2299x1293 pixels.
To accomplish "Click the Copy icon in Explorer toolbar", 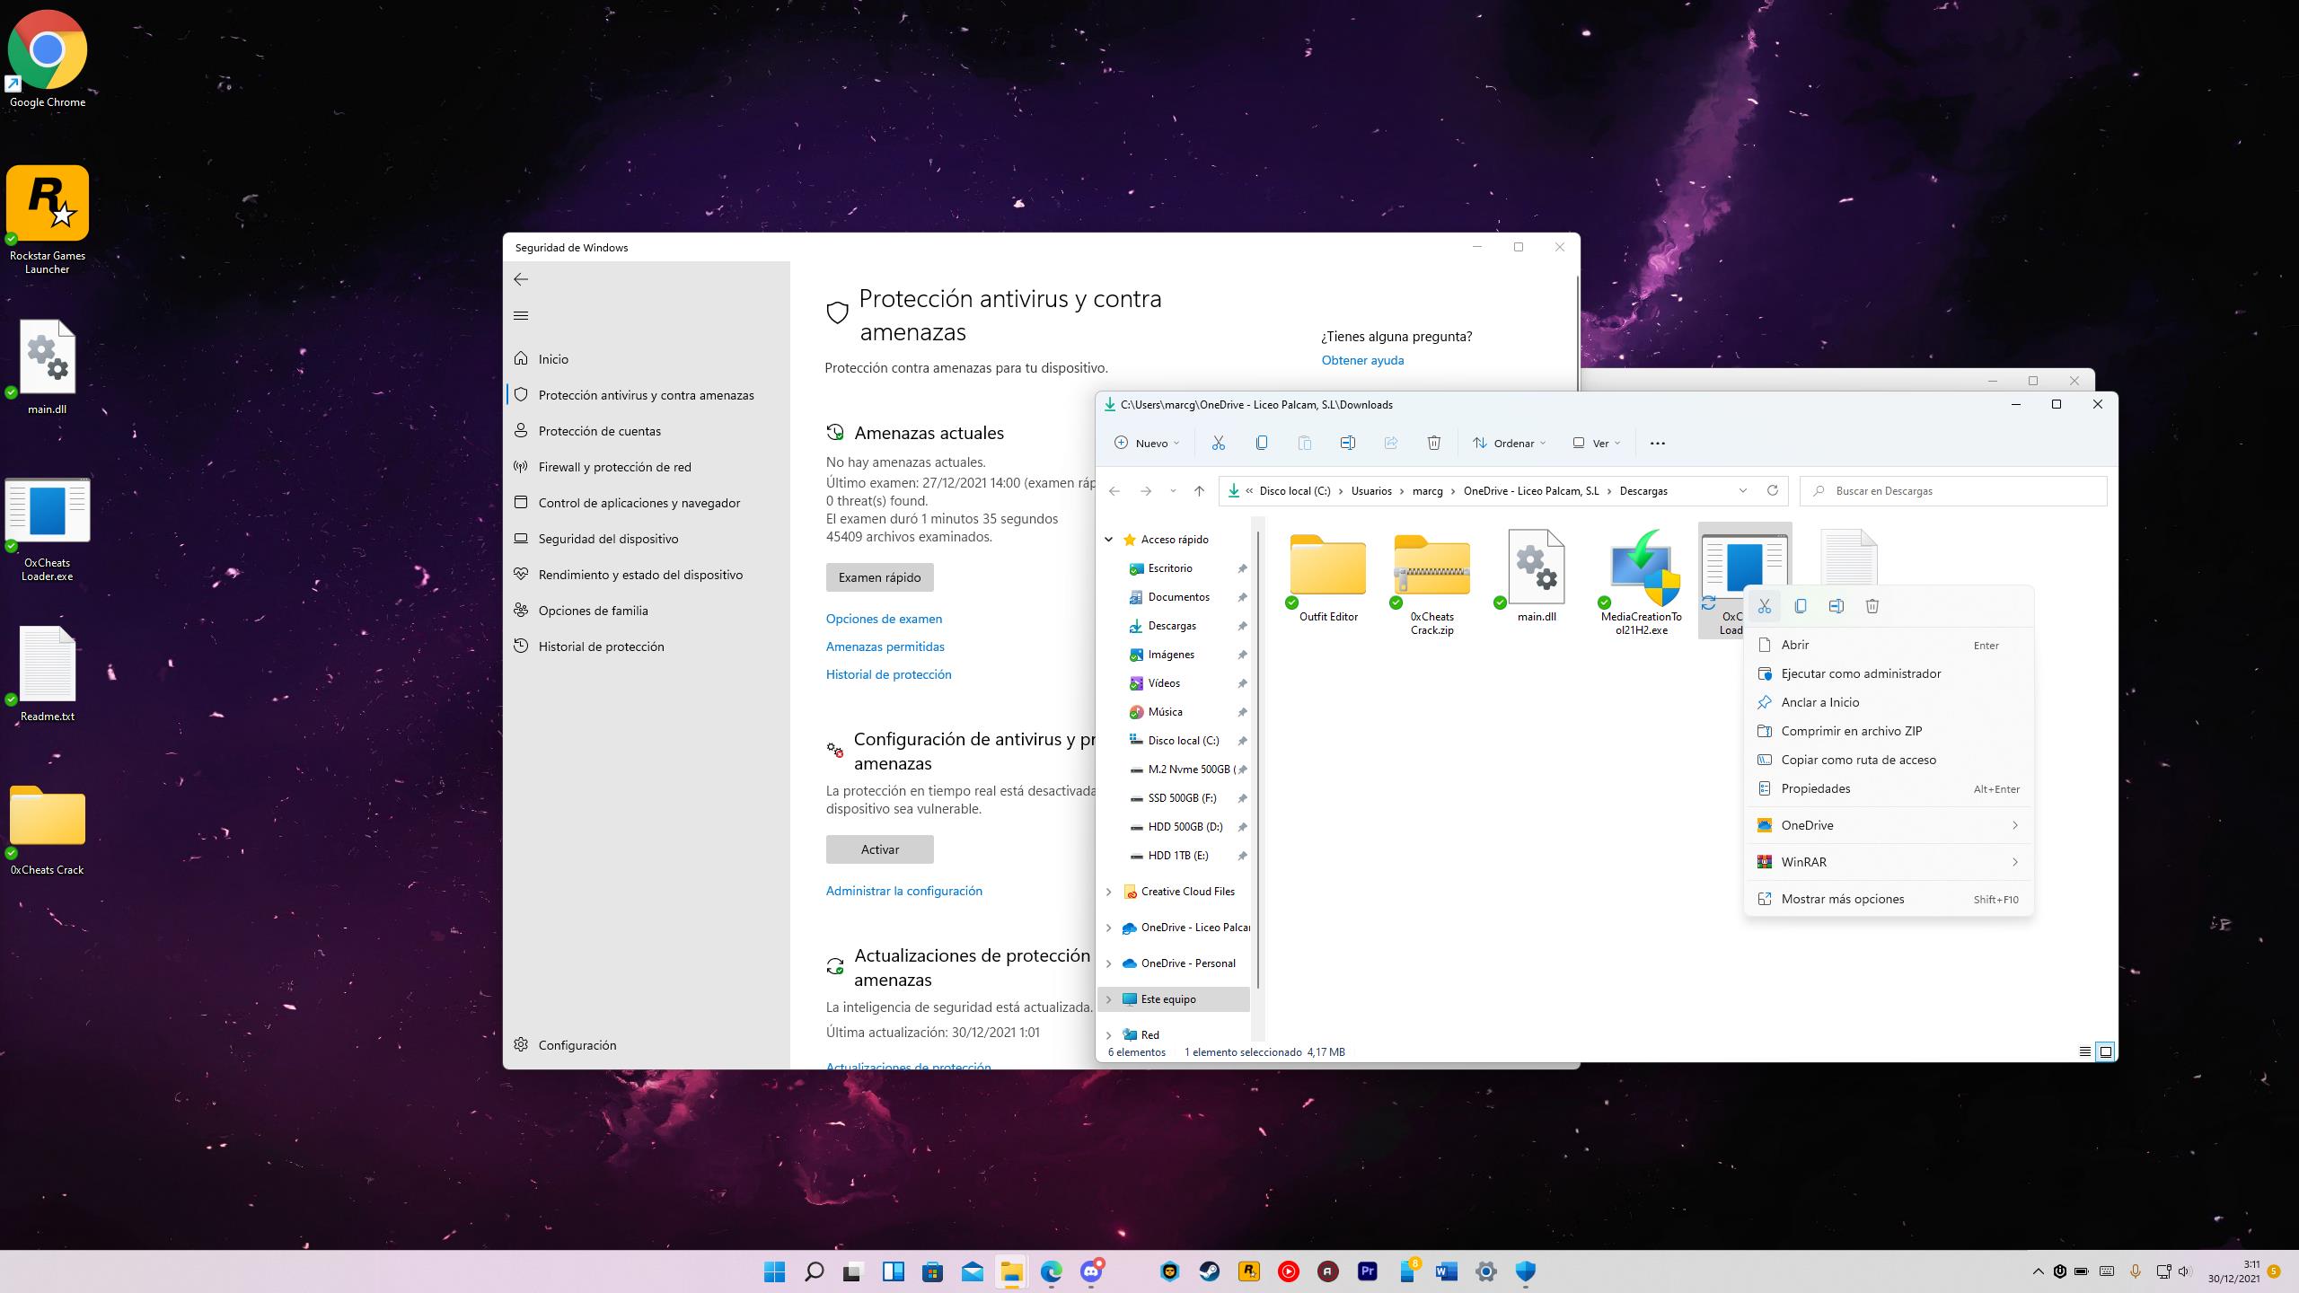I will click(x=1261, y=443).
